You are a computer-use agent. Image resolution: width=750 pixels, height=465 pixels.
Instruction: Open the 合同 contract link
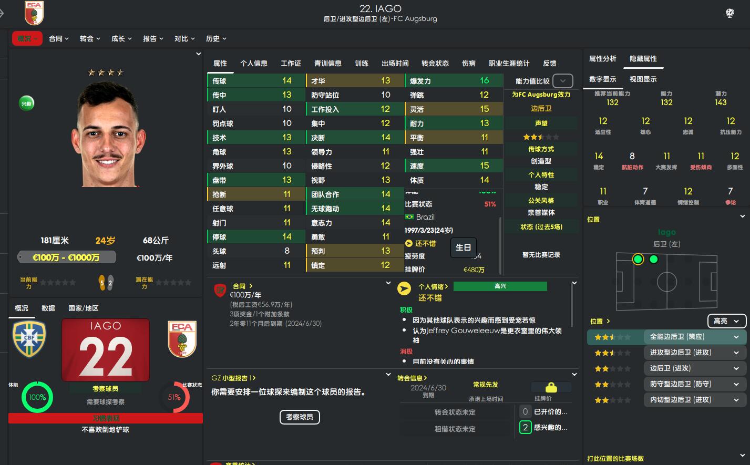[243, 286]
